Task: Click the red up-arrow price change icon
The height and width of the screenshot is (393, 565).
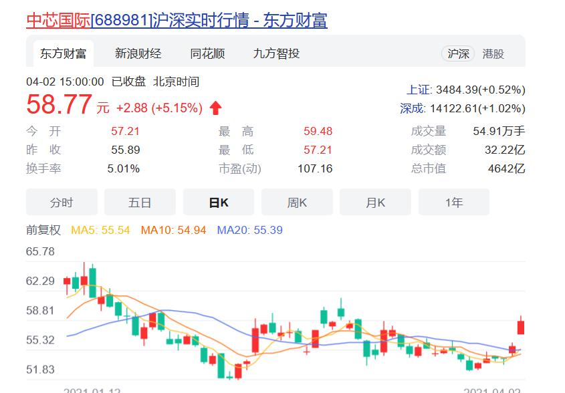Action: [215, 108]
